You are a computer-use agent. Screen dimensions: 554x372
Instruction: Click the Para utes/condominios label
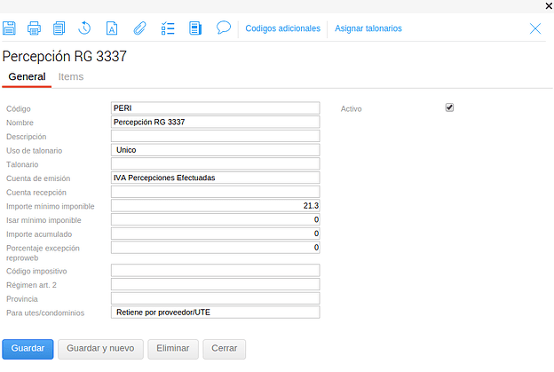tap(45, 313)
